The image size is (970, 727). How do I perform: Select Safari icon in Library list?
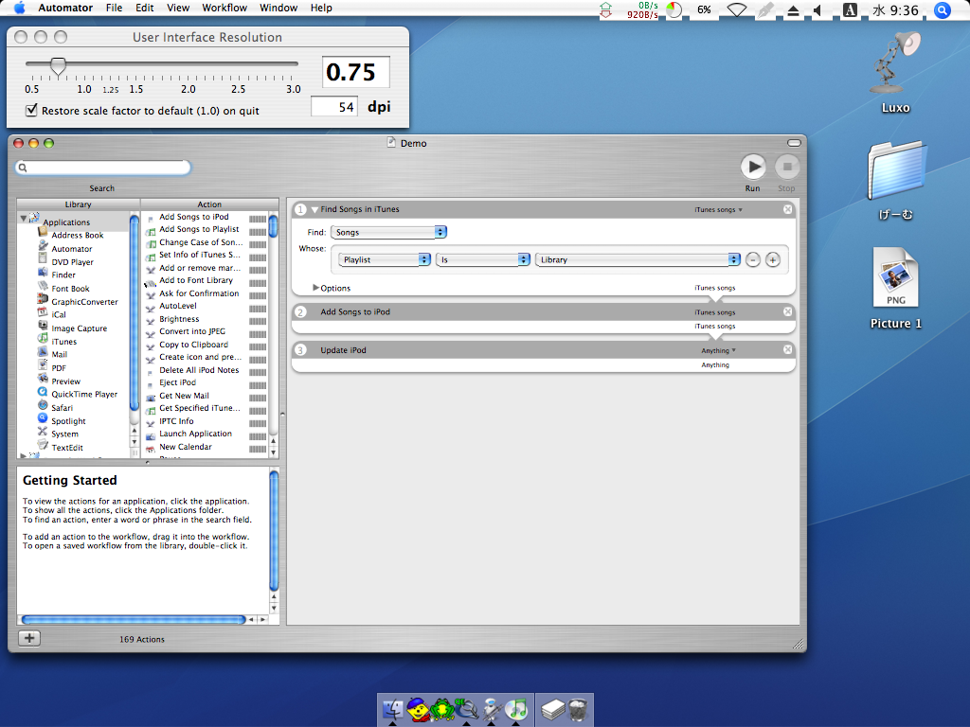[x=43, y=407]
